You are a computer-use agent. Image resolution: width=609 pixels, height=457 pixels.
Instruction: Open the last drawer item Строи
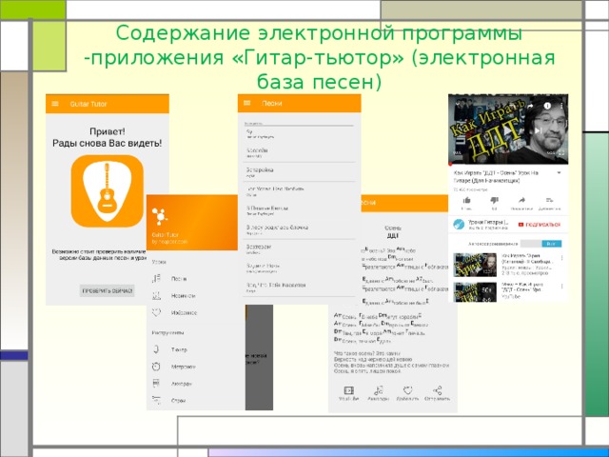(178, 401)
